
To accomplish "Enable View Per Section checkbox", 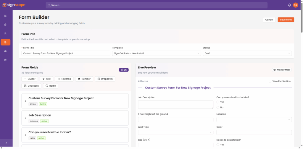I will pyautogui.click(x=270, y=81).
